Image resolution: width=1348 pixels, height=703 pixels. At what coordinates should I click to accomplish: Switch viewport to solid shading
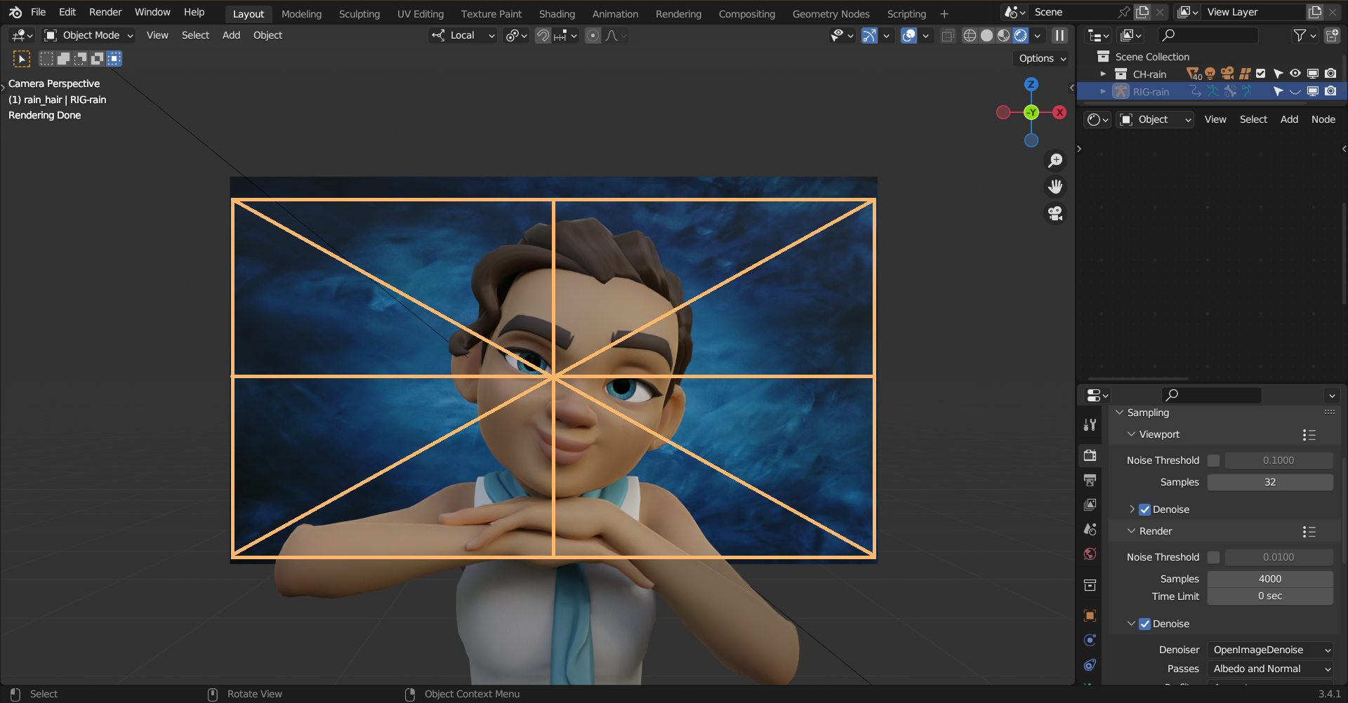(986, 36)
